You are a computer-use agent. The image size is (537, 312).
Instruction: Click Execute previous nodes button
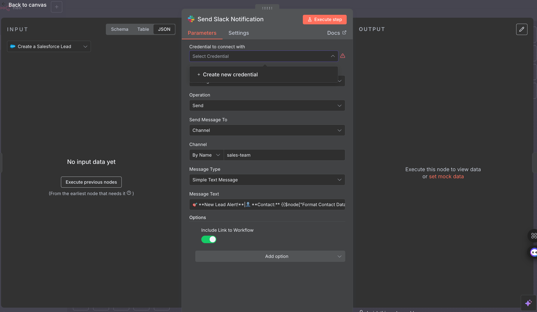(x=91, y=182)
